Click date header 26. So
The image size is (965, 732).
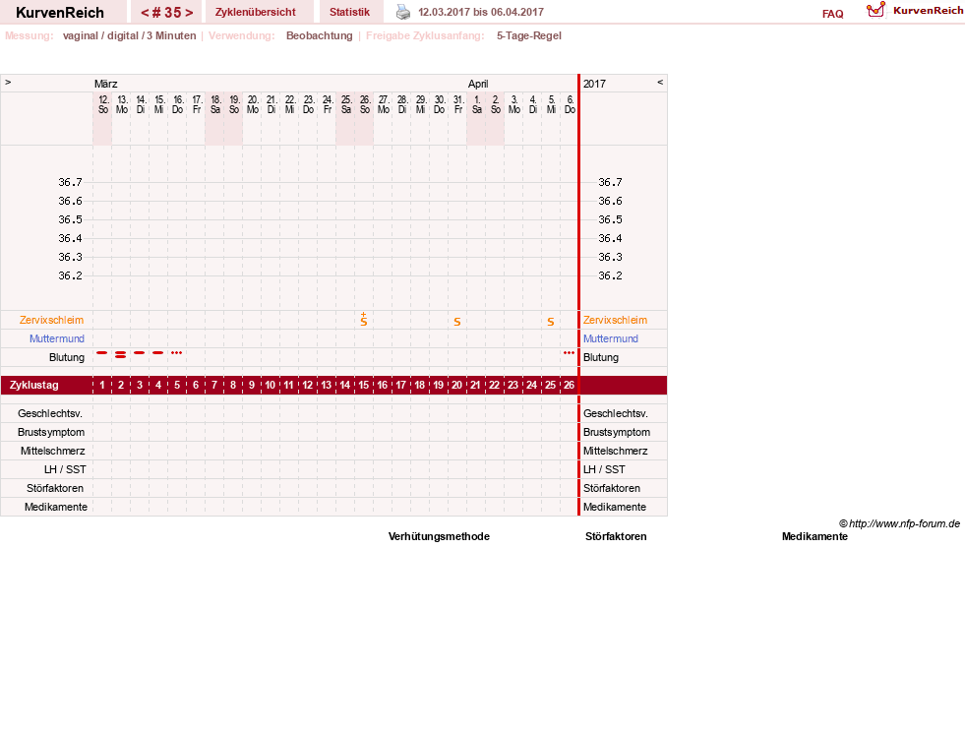(x=364, y=104)
